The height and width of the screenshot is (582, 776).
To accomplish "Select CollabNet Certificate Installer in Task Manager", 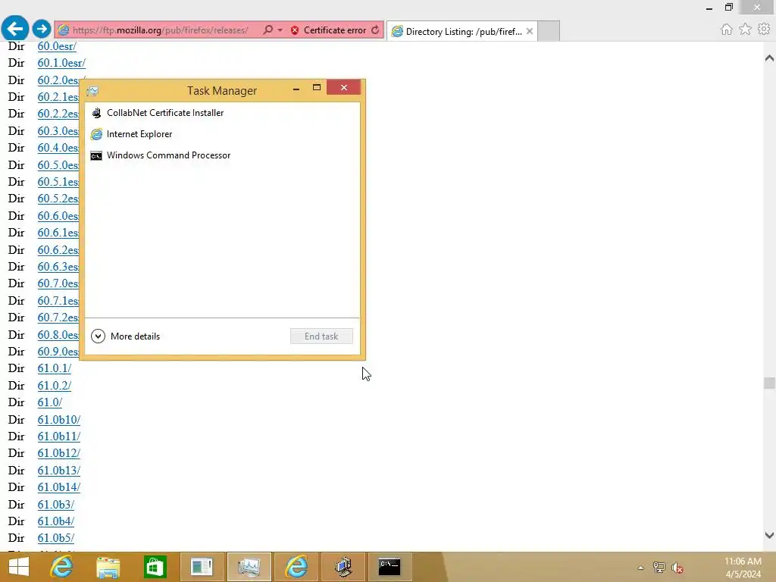I will pos(222,113).
